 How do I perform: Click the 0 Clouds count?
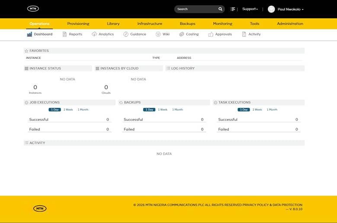[x=106, y=89]
